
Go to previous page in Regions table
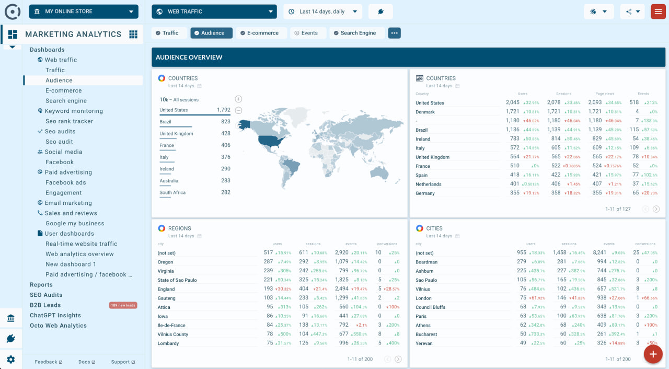tap(387, 359)
